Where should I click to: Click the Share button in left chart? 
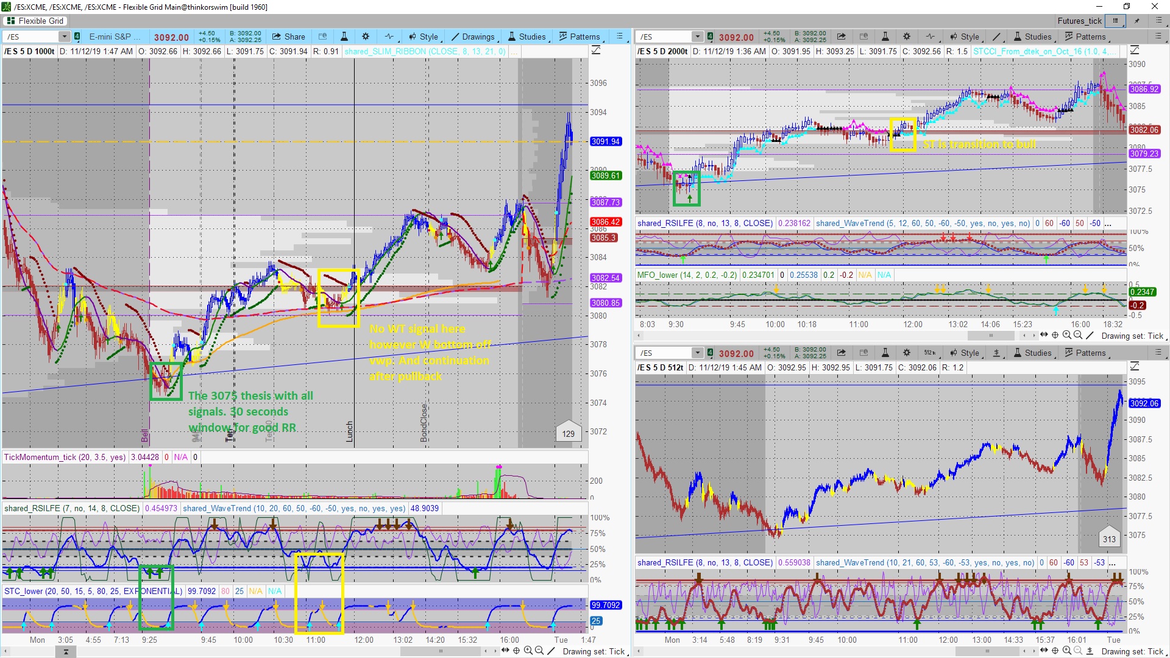[x=289, y=37]
